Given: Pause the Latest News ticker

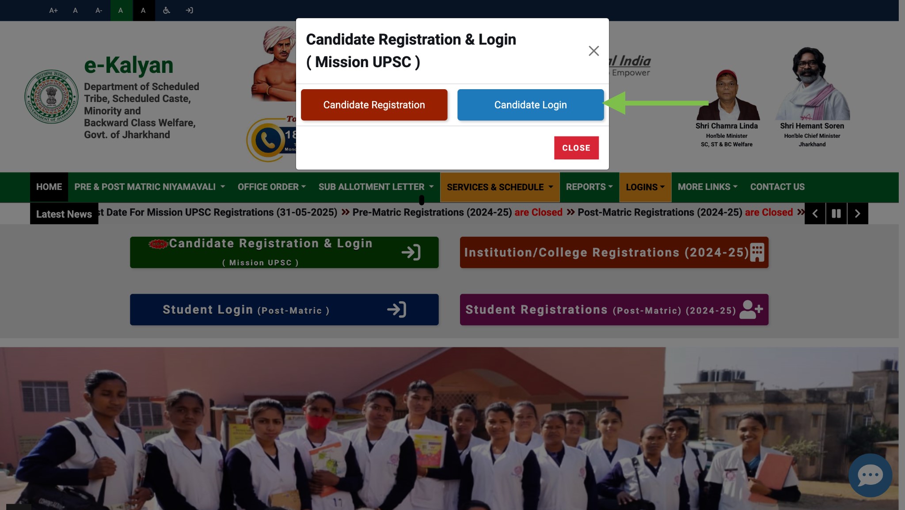Looking at the screenshot, I should tap(836, 214).
